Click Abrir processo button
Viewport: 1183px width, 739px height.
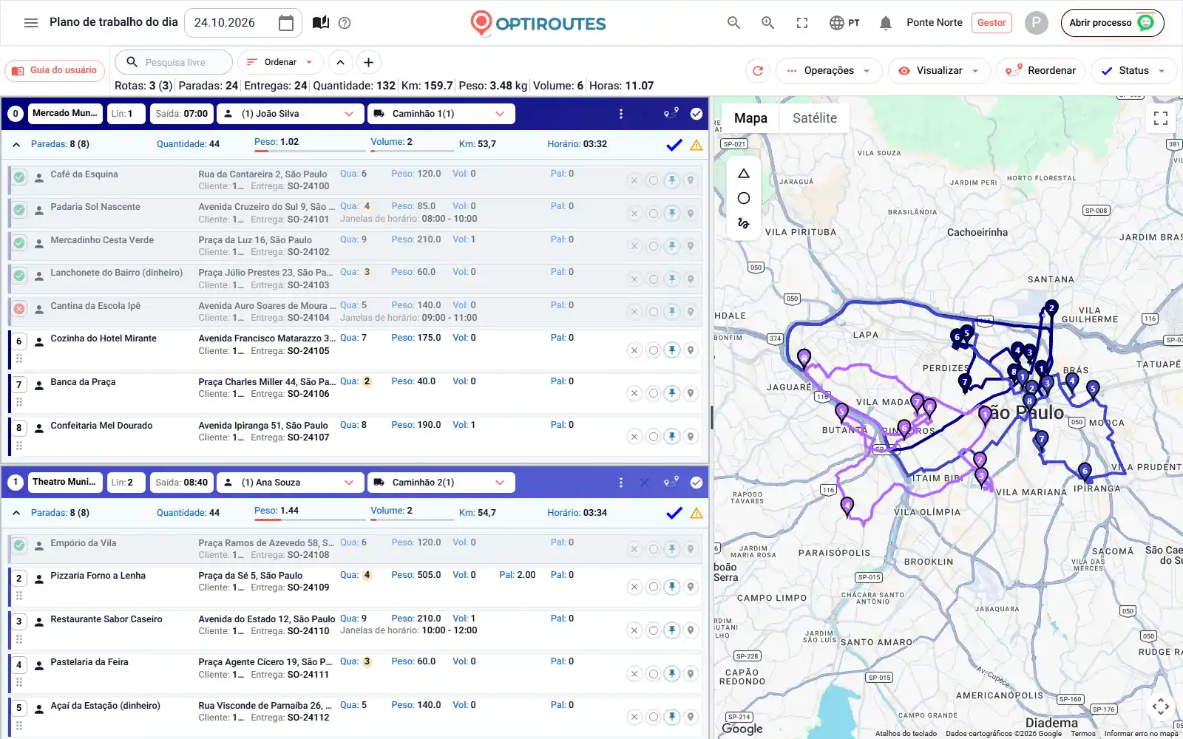click(1112, 23)
